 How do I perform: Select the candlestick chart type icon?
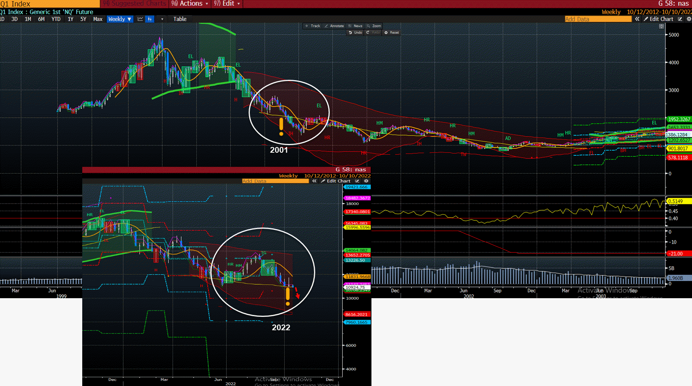click(x=150, y=19)
